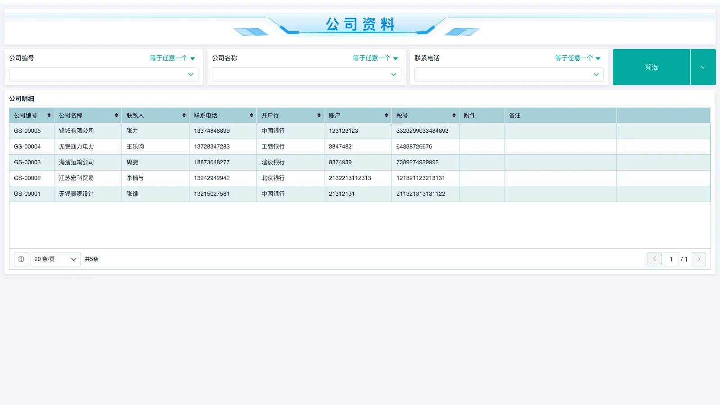The image size is (720, 405).
Task: Click the 无锡景观设计 company name cell
Action: [76, 194]
